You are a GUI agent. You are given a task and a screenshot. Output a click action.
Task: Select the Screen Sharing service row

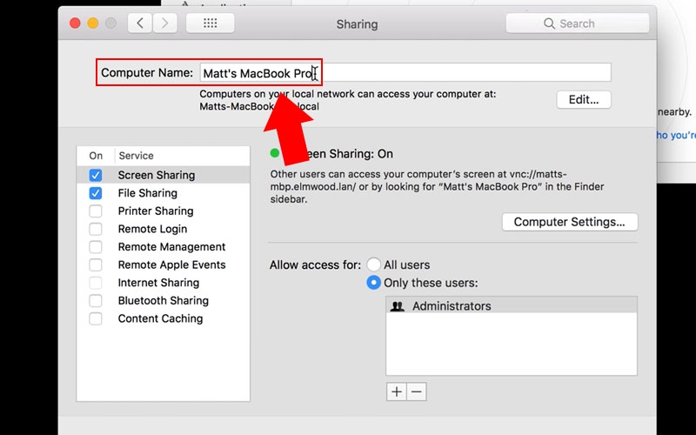coord(164,175)
